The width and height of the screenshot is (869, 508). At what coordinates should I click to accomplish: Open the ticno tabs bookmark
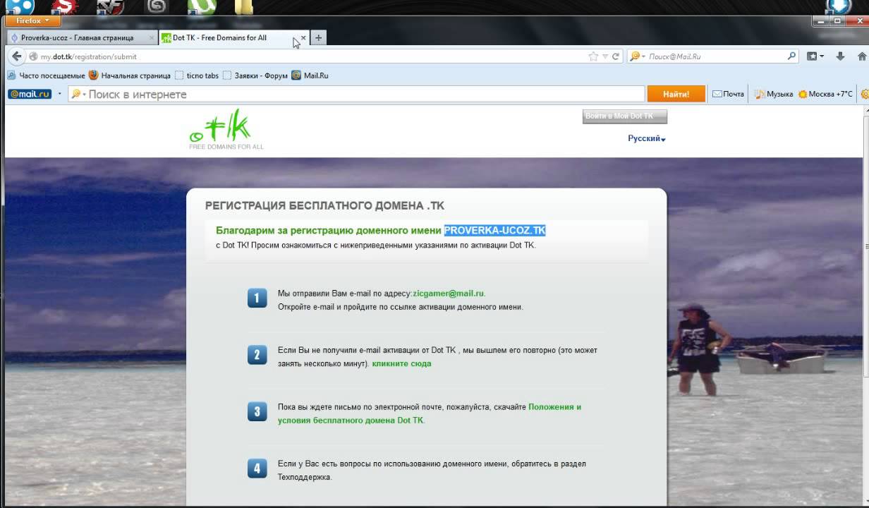pyautogui.click(x=197, y=75)
